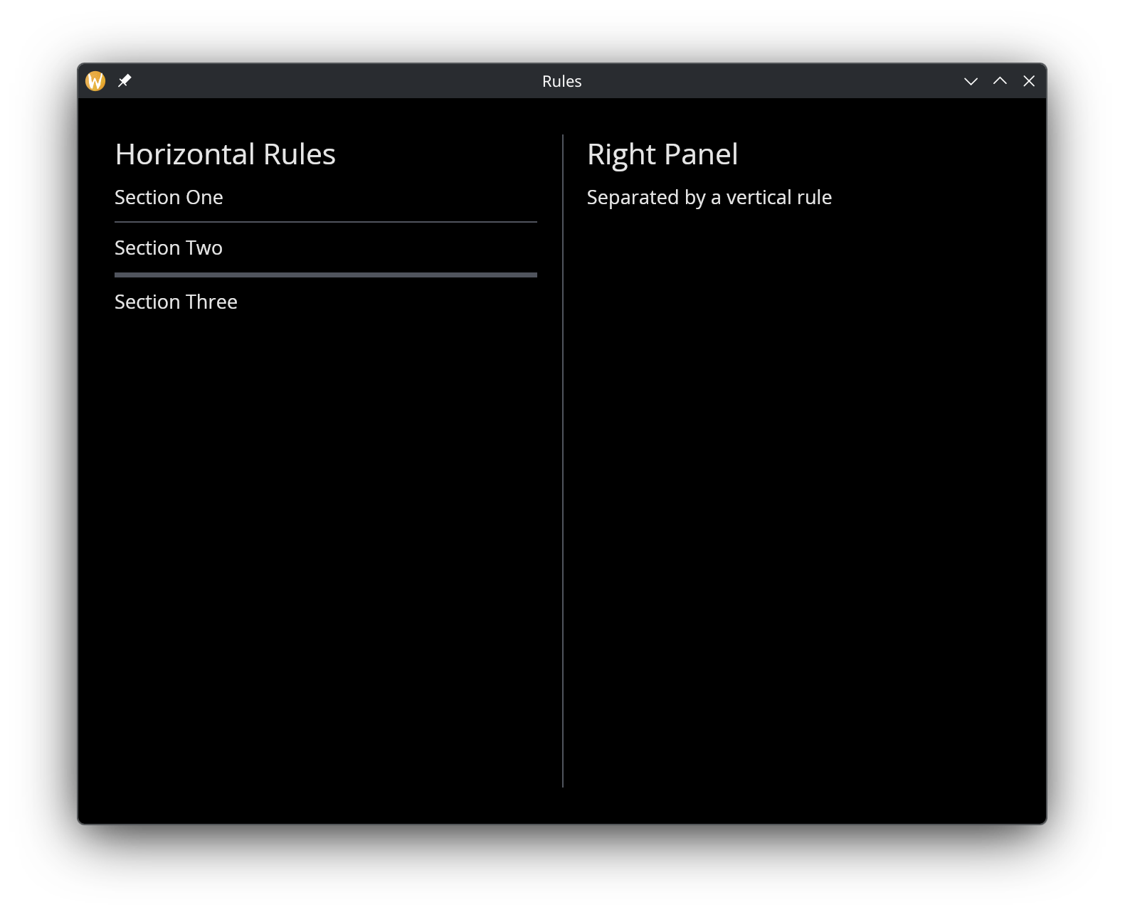1125x917 pixels.
Task: Select the "Section One" label
Action: 169,198
